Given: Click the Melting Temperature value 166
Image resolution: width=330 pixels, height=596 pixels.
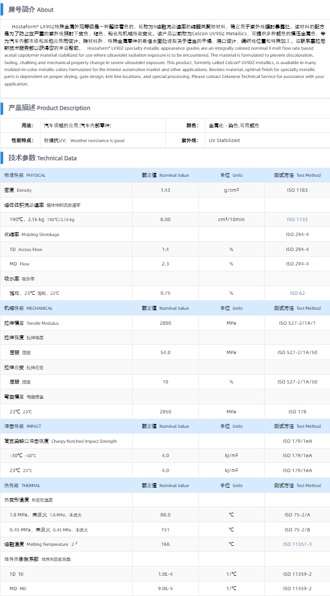Looking at the screenshot, I should tap(165, 544).
